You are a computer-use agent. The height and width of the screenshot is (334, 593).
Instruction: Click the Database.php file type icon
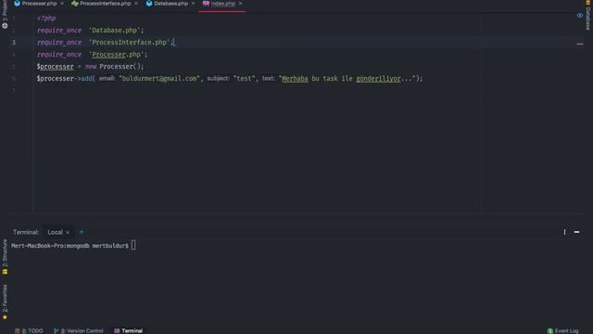pos(149,4)
